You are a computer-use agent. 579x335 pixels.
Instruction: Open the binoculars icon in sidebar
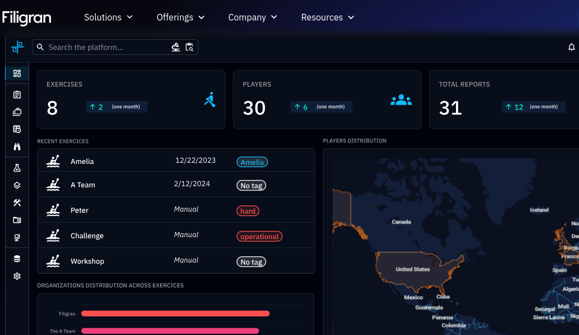[17, 147]
